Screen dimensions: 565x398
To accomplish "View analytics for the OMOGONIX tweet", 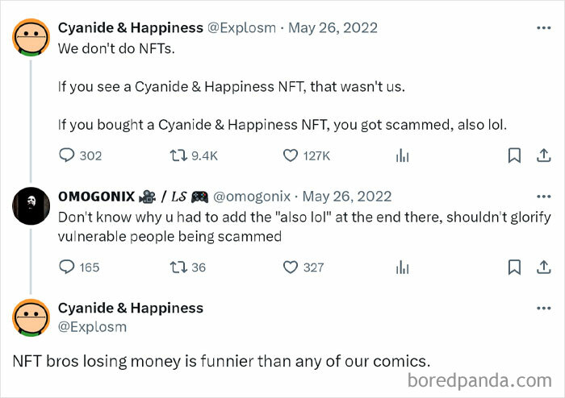I will (x=403, y=267).
